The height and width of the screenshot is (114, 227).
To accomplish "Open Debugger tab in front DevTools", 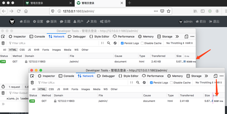I will coord(106,76).
